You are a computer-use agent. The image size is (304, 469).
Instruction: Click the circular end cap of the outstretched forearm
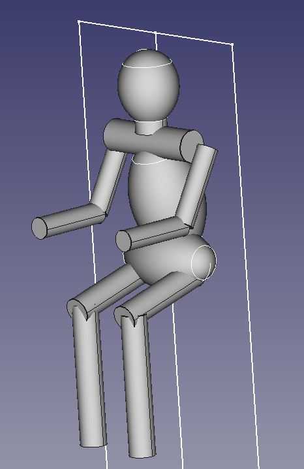coord(39,228)
